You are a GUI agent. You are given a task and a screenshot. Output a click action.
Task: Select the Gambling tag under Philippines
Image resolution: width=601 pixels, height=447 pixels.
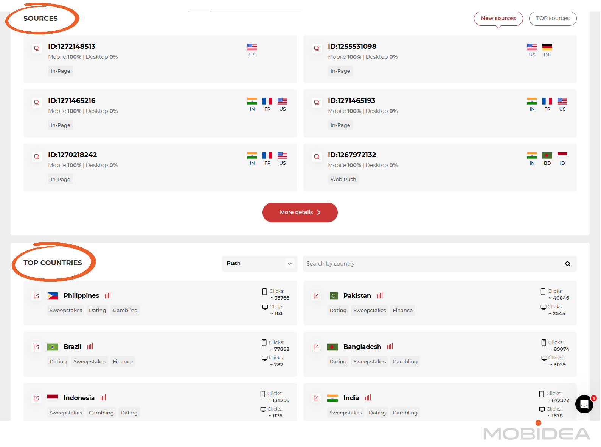click(x=125, y=311)
